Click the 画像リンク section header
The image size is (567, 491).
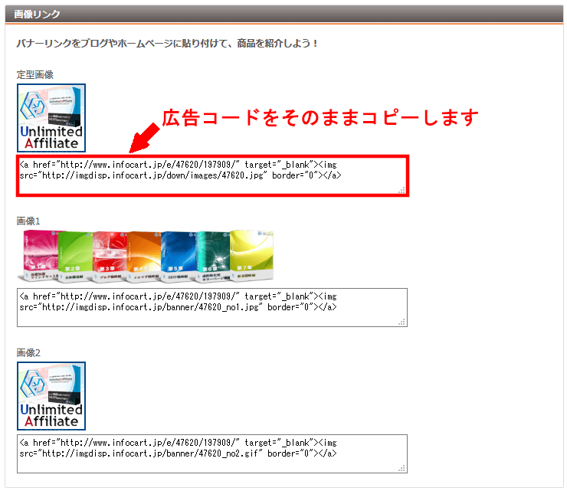point(284,15)
